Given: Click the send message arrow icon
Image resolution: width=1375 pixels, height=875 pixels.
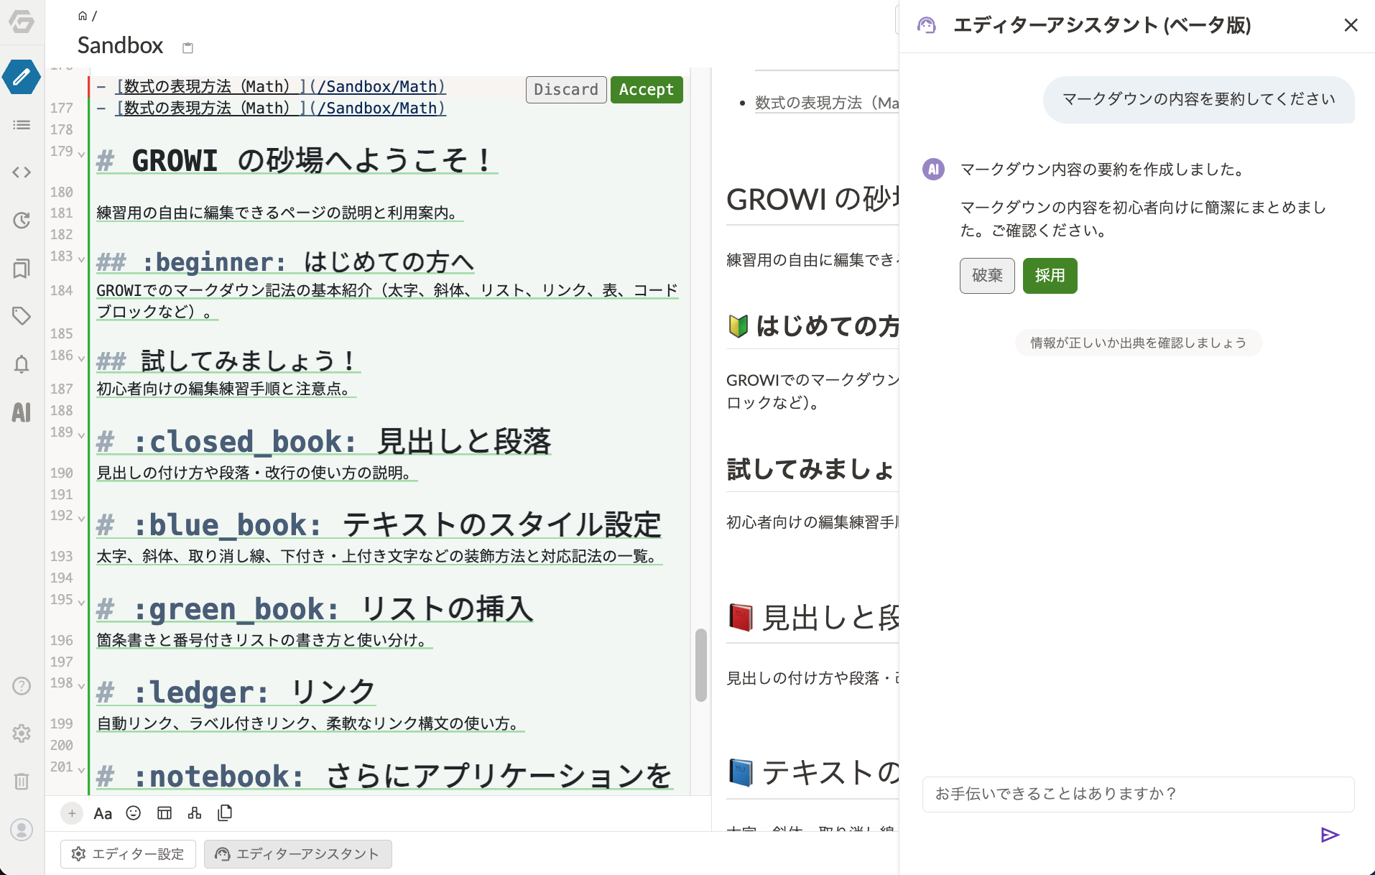Looking at the screenshot, I should [x=1330, y=835].
